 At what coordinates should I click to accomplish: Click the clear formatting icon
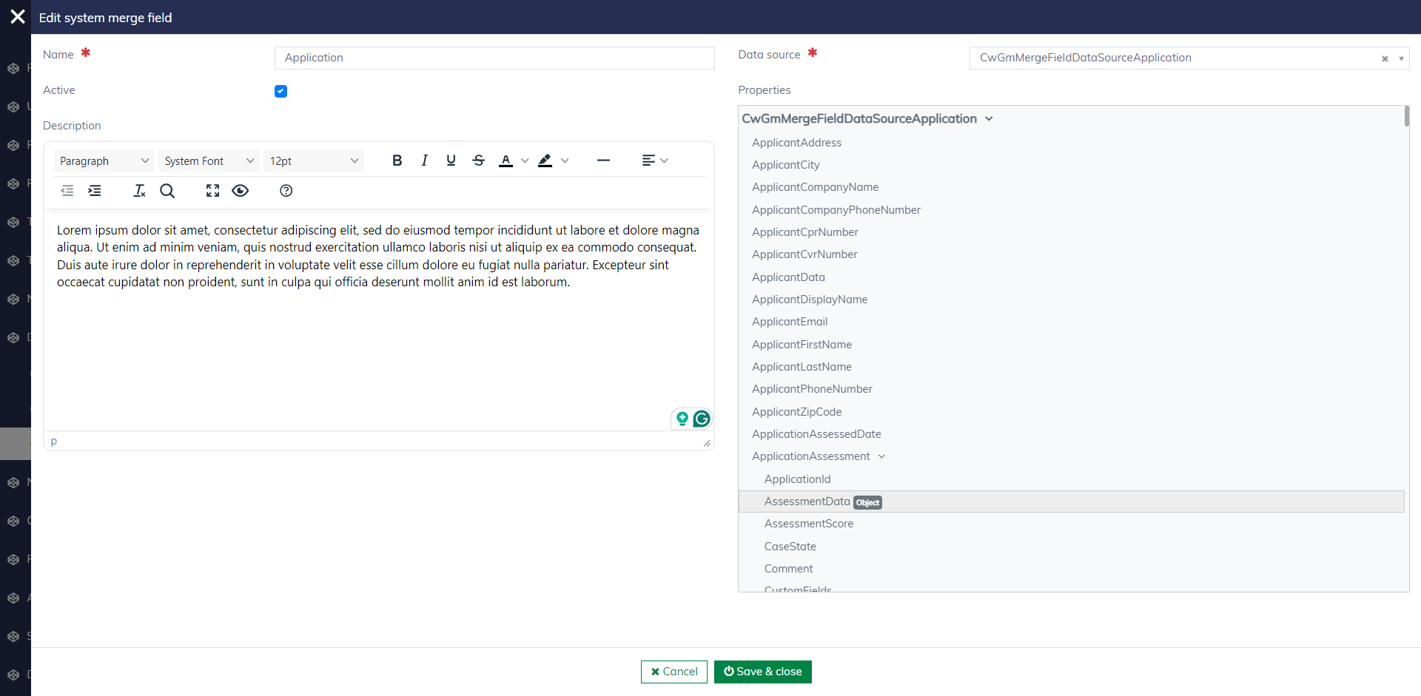(139, 191)
